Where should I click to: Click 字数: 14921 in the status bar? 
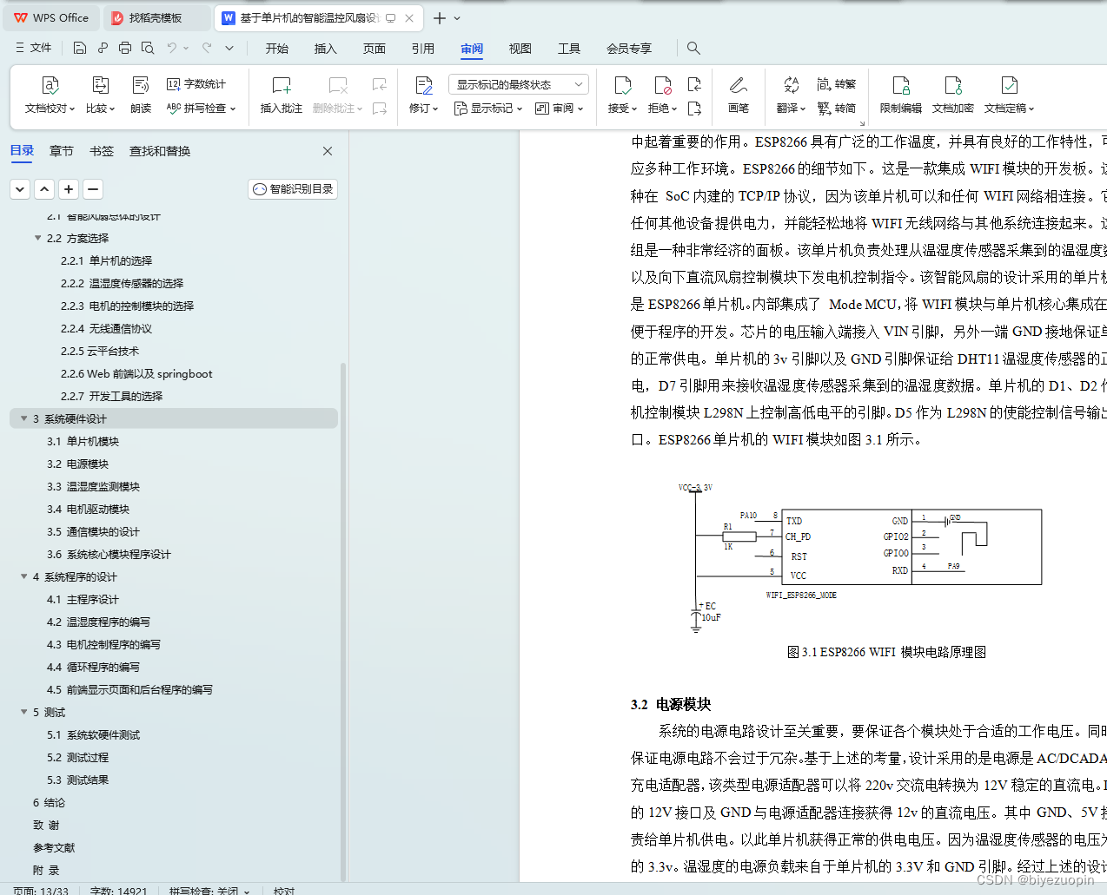coord(118,890)
